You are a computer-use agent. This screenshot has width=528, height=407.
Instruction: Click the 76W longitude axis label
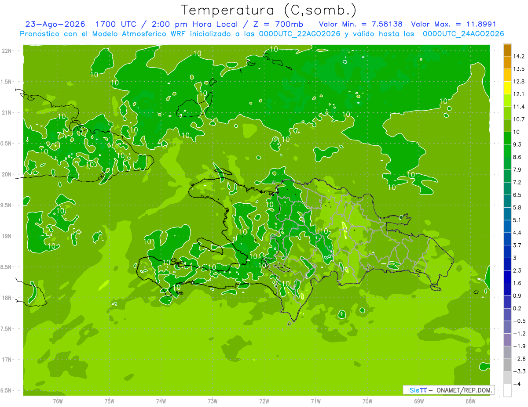58,401
